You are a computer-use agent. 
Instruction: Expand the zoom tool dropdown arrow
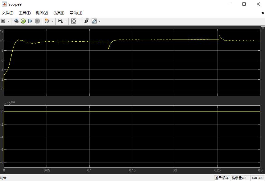click(x=66, y=21)
